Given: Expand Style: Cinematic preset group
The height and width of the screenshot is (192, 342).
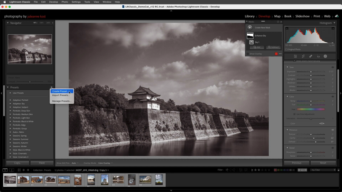Looking at the screenshot, I should (x=10, y=153).
